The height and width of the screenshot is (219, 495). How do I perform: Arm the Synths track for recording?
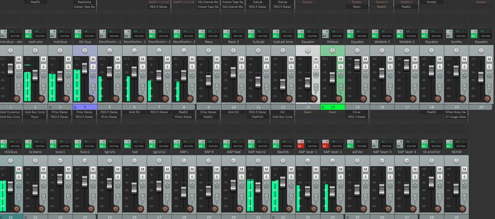click(x=462, y=99)
